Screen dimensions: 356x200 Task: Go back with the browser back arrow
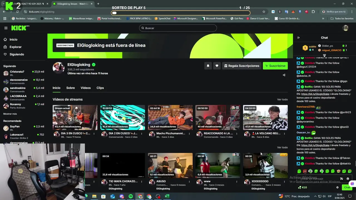[x=4, y=12]
